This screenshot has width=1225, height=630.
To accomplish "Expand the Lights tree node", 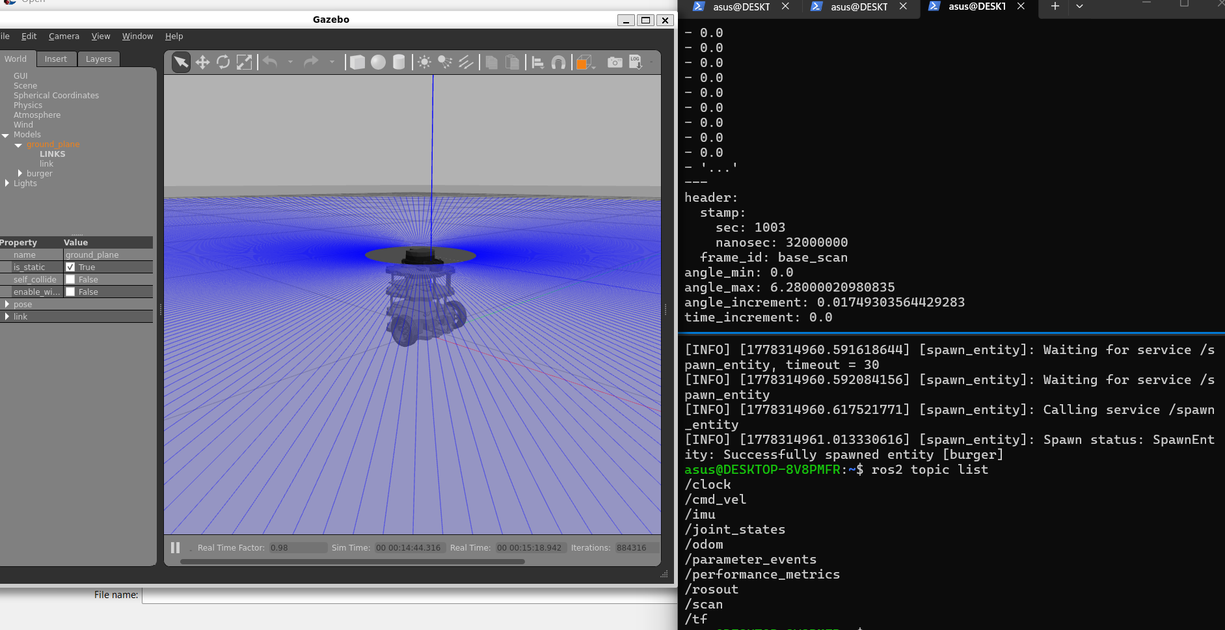I will point(7,183).
